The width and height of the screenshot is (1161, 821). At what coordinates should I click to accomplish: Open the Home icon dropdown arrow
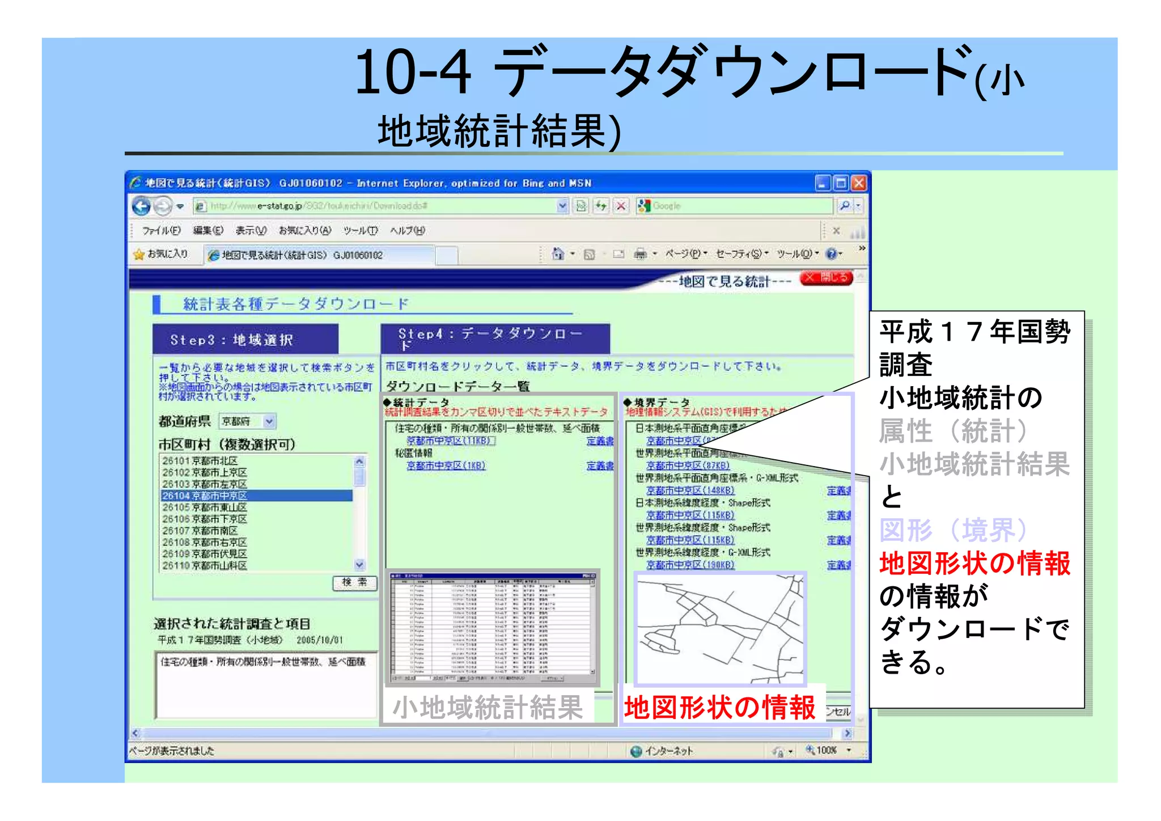(x=573, y=255)
